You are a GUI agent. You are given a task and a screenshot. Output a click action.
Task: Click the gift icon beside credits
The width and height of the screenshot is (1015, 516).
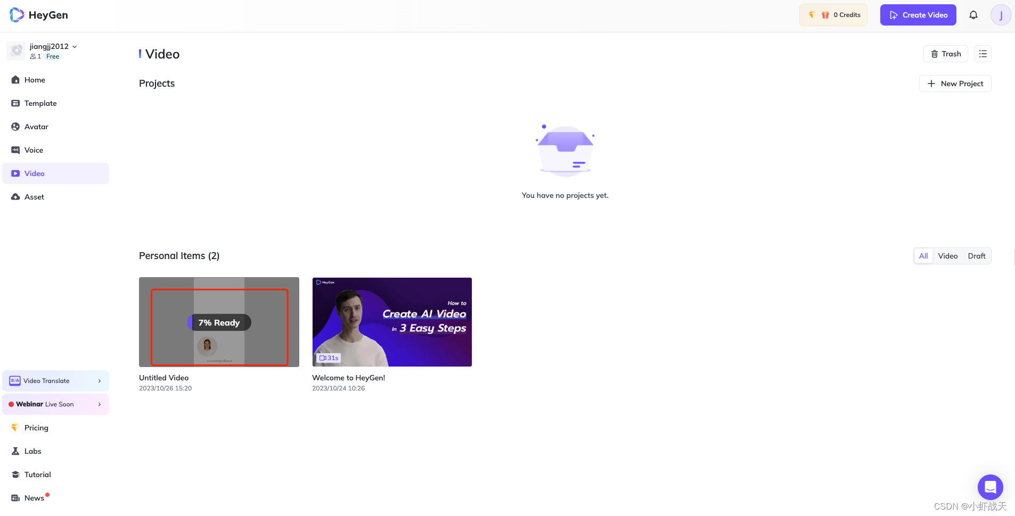point(825,15)
